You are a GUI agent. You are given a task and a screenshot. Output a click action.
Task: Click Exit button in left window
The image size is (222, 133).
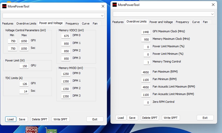[95, 119]
